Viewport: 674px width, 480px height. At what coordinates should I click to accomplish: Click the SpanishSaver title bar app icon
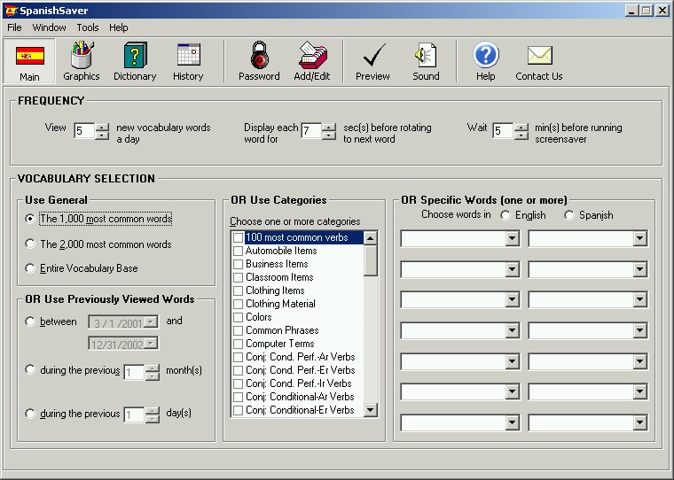click(11, 11)
